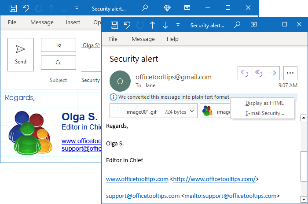Click the To button in compose window
The height and width of the screenshot is (204, 308).
[x=59, y=45]
